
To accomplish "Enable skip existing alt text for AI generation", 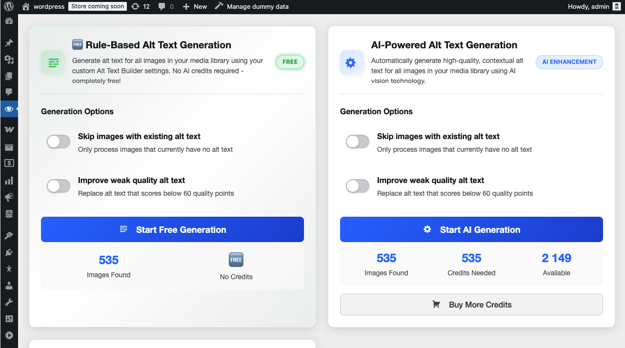I will coord(358,142).
